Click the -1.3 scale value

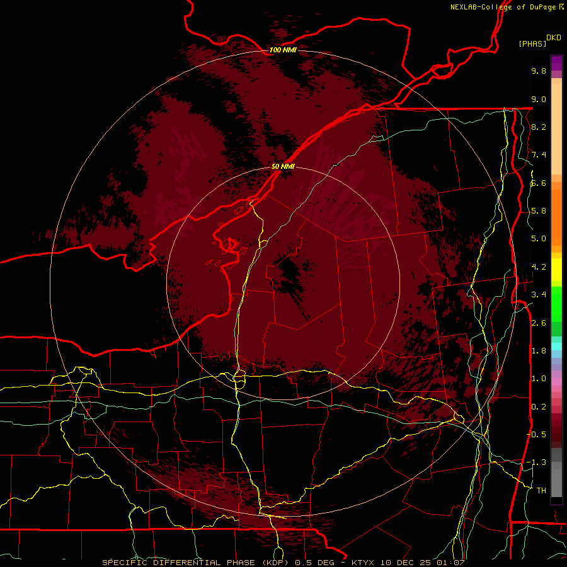pyautogui.click(x=537, y=462)
